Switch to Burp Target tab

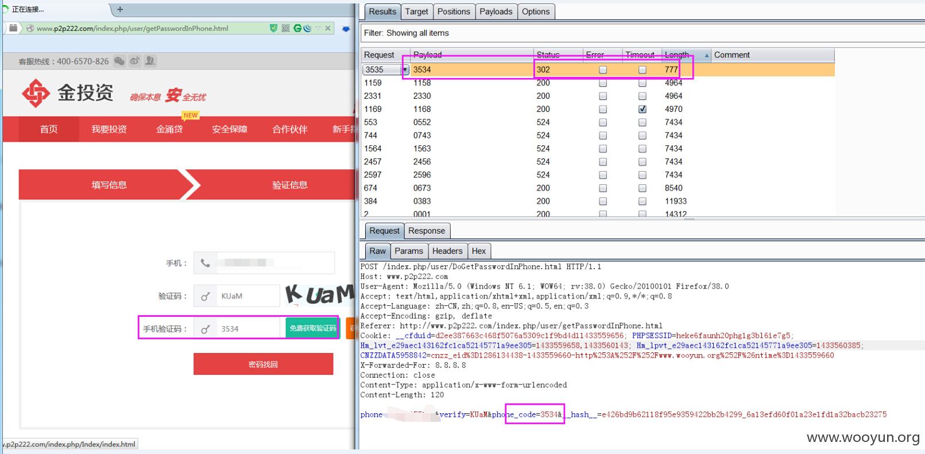coord(416,11)
